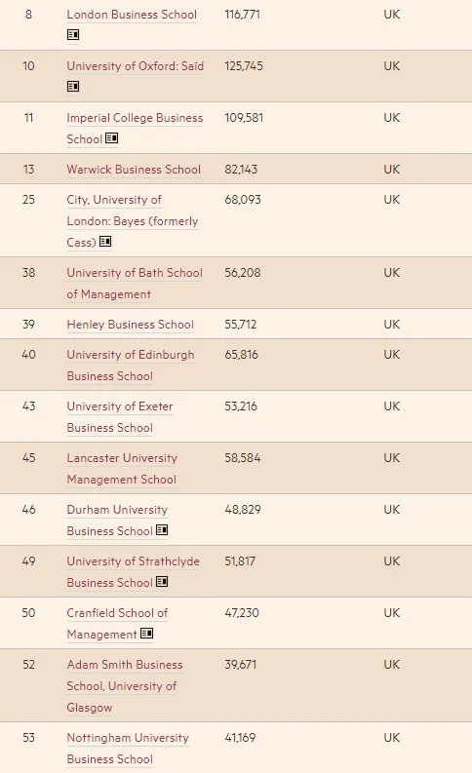The width and height of the screenshot is (472, 773).
Task: Open the profile icon next to Bayes (formerly Cass)
Action: click(105, 242)
